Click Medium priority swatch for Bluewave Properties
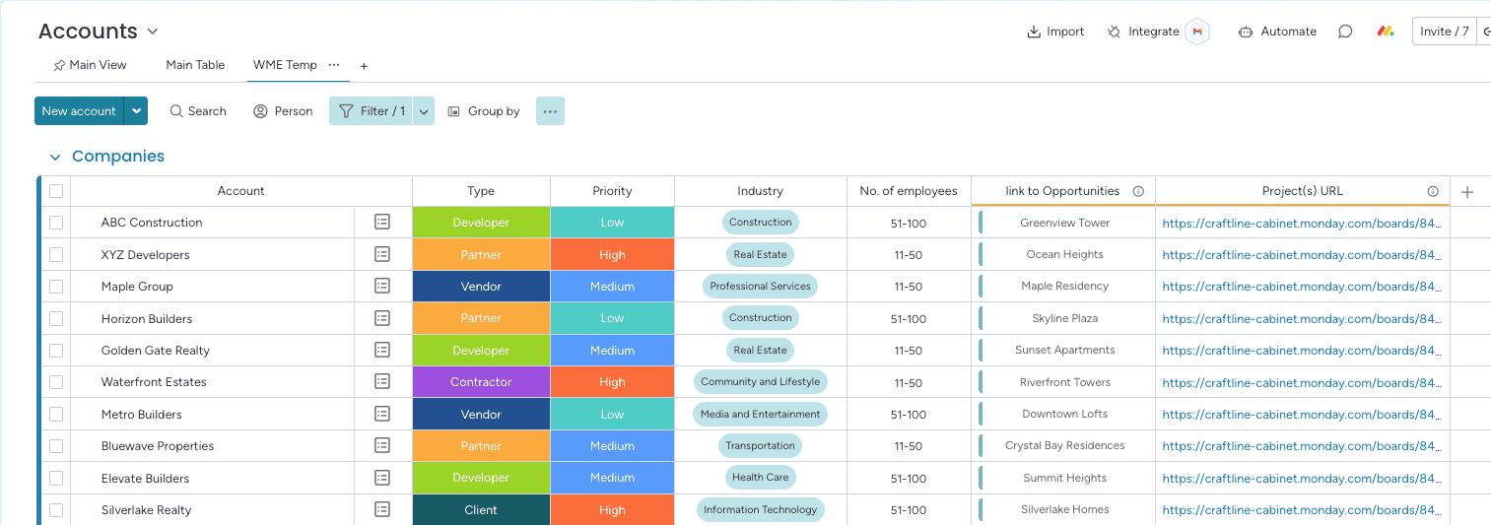The width and height of the screenshot is (1491, 525). click(x=612, y=445)
